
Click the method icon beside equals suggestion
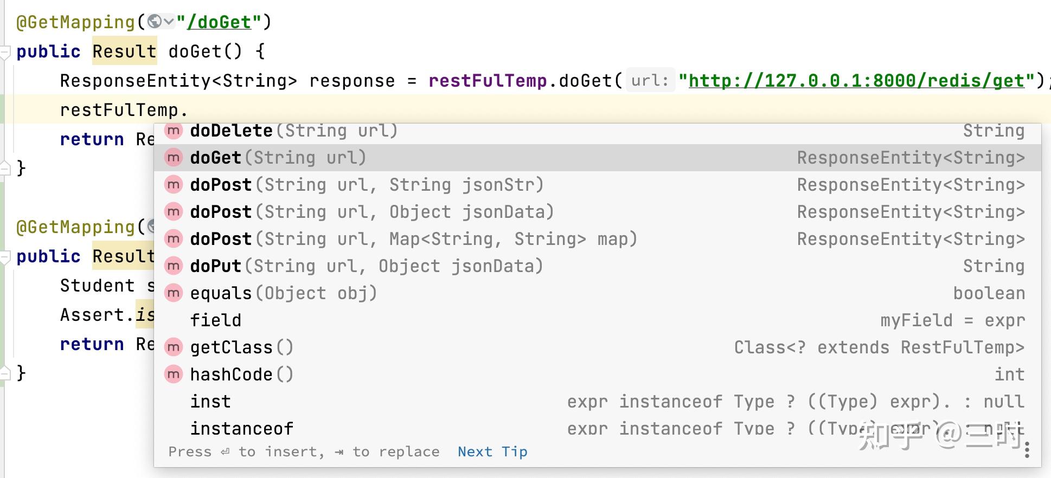point(173,293)
